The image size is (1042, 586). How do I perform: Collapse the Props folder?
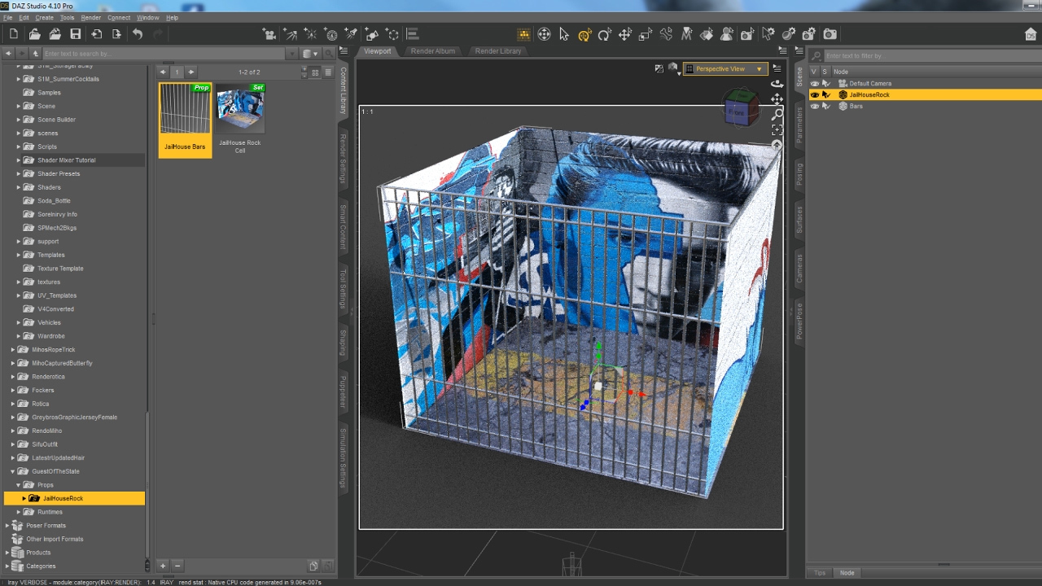[x=19, y=485]
